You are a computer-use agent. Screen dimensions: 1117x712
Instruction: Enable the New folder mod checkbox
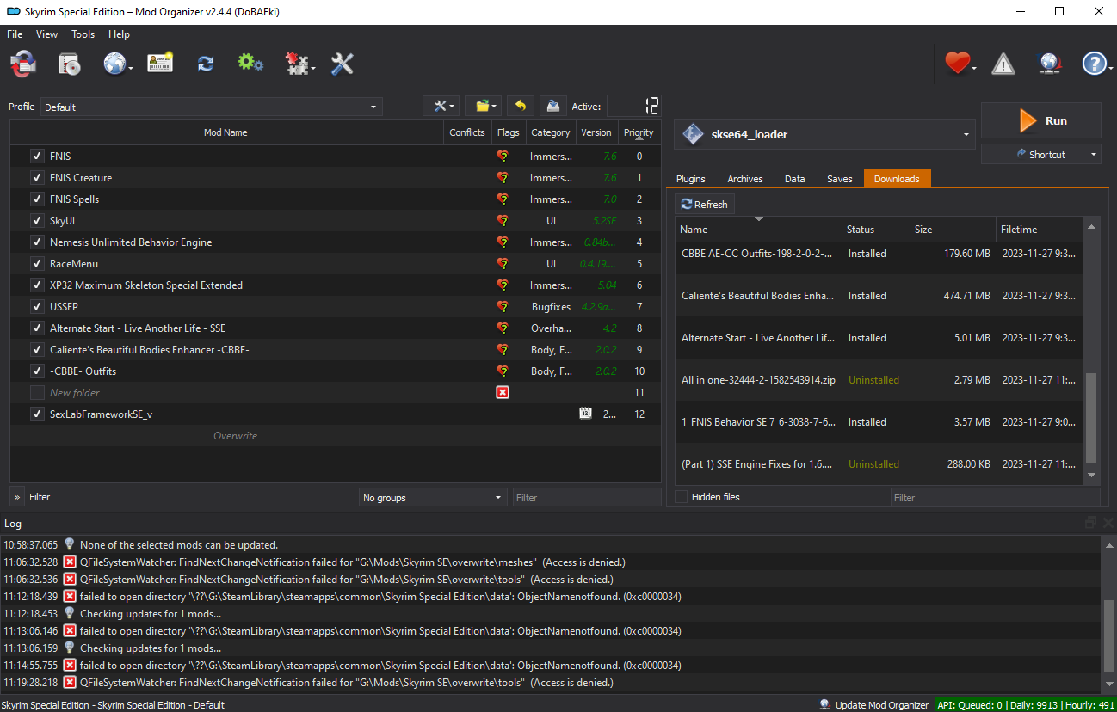[37, 392]
